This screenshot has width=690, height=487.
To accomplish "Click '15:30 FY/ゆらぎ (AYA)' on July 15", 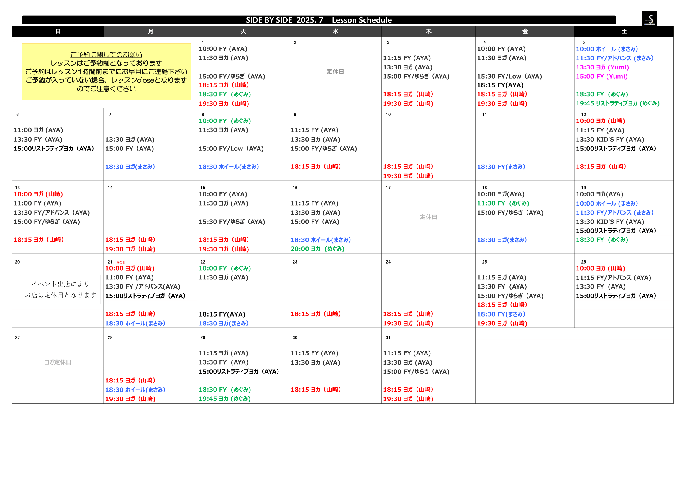I will [232, 222].
